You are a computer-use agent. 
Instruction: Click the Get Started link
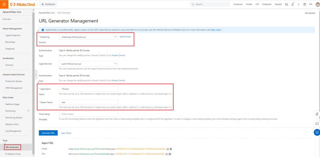coord(310,13)
